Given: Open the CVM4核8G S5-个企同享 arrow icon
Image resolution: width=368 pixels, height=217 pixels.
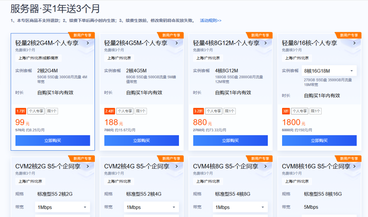Looking at the screenshot, I should (265, 166).
